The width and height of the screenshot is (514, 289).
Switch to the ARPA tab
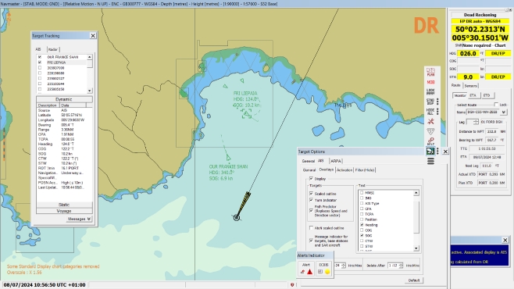pyautogui.click(x=336, y=161)
